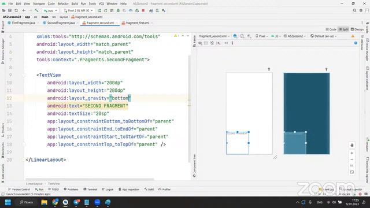Click the Zoom to Fit Screen icon

[352, 172]
